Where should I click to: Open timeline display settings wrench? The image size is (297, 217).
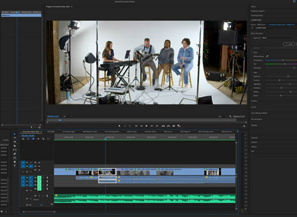43,139
